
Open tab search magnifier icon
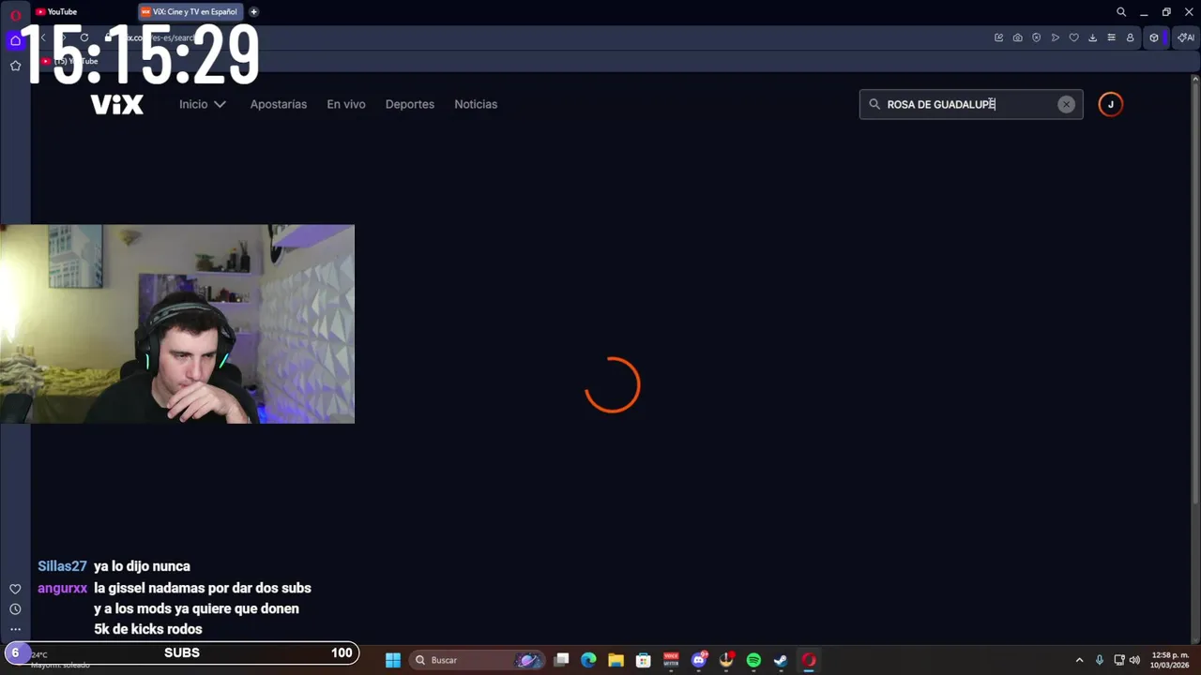[1121, 12]
